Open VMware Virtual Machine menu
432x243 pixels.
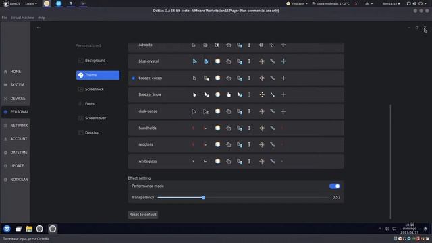pos(22,18)
